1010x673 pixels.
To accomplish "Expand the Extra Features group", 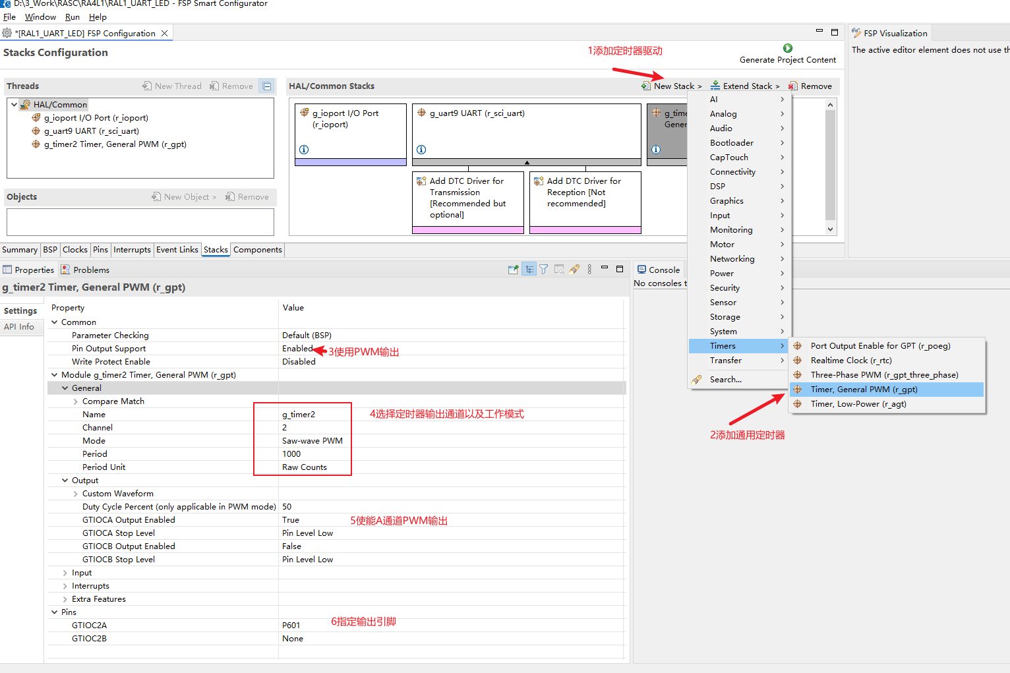I will tap(65, 599).
